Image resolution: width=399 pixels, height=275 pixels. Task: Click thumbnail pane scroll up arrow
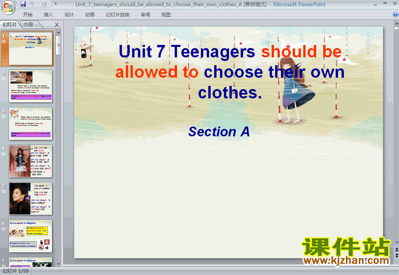click(58, 32)
